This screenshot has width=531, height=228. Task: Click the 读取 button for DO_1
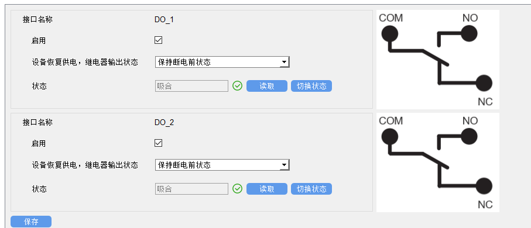coord(267,86)
